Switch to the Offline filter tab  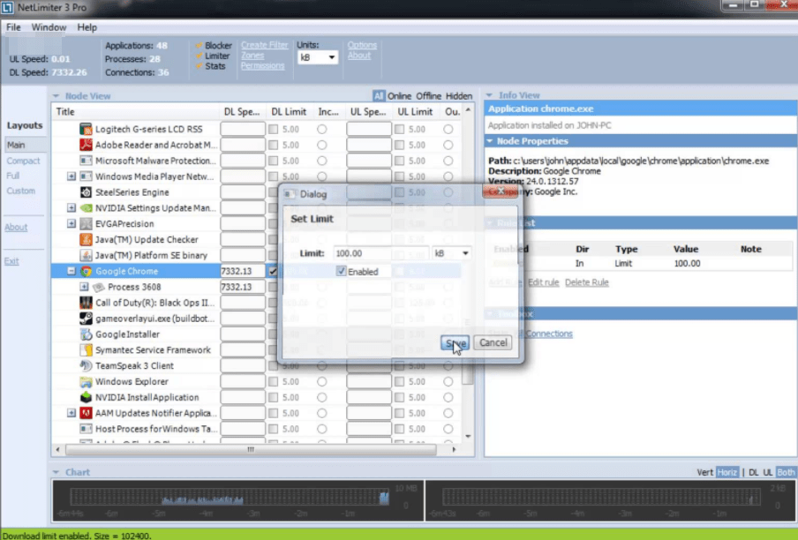click(428, 96)
